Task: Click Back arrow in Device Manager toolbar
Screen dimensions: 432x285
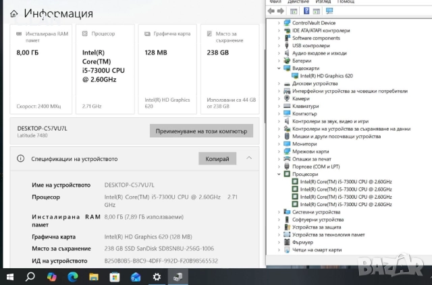Action: (271, 11)
